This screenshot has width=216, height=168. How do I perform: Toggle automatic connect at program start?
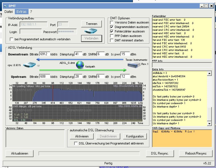12,39
